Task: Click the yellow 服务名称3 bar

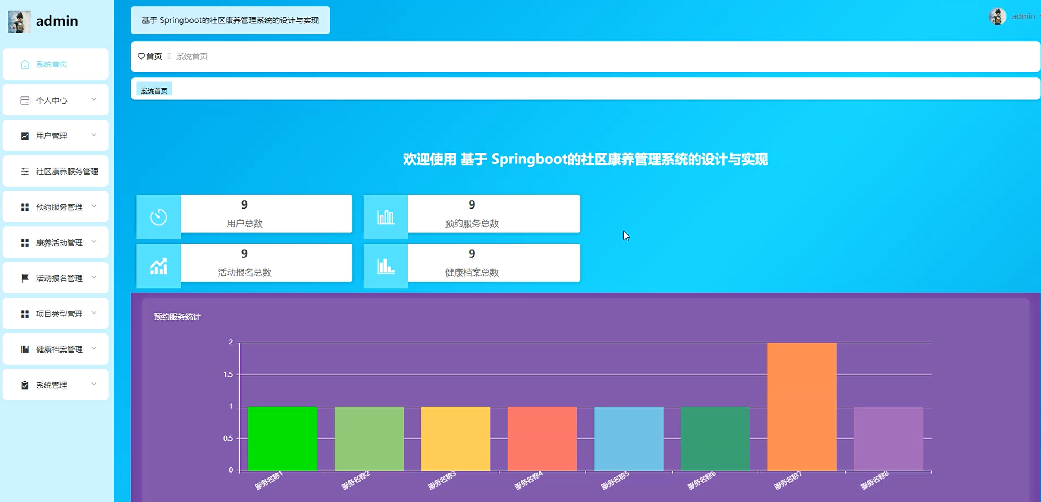Action: [455, 439]
